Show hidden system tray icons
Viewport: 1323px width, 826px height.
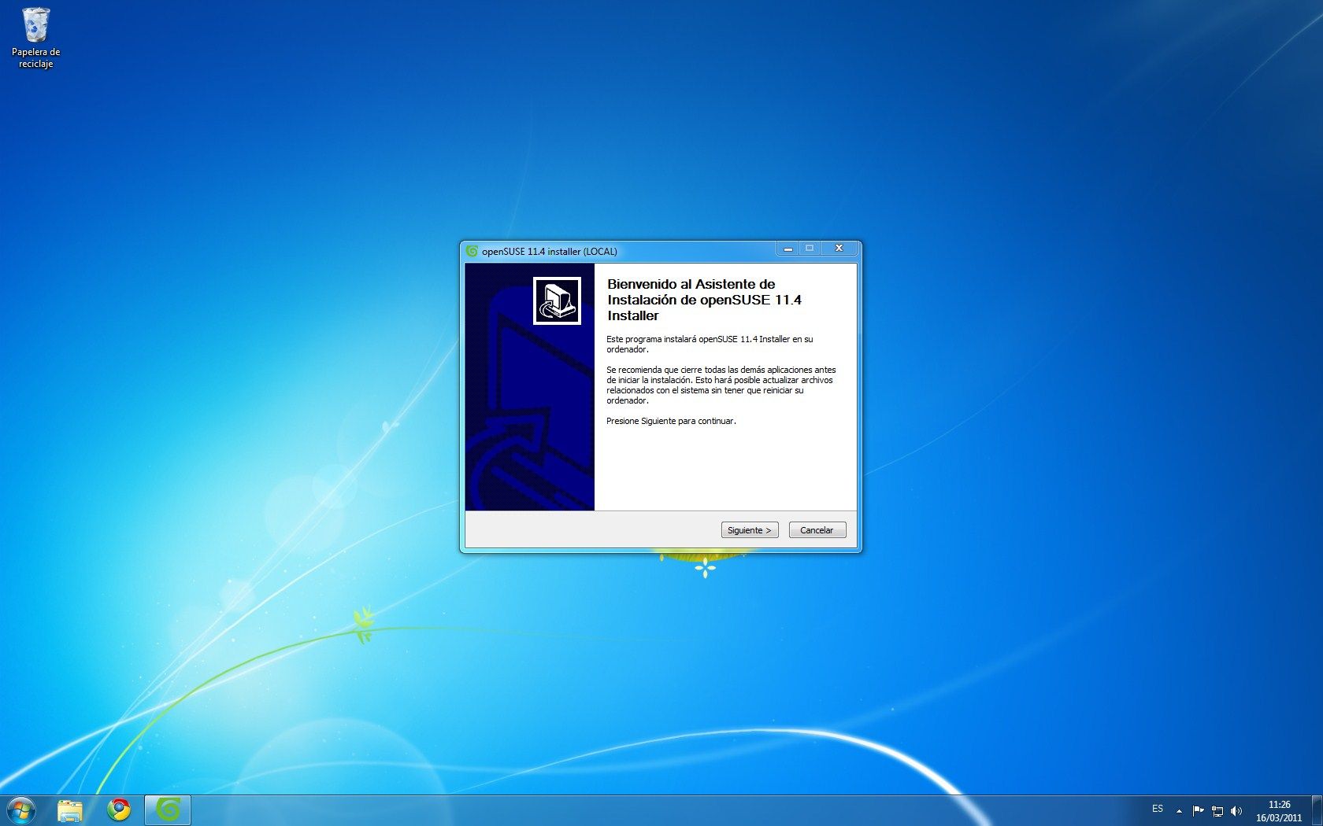click(x=1179, y=810)
